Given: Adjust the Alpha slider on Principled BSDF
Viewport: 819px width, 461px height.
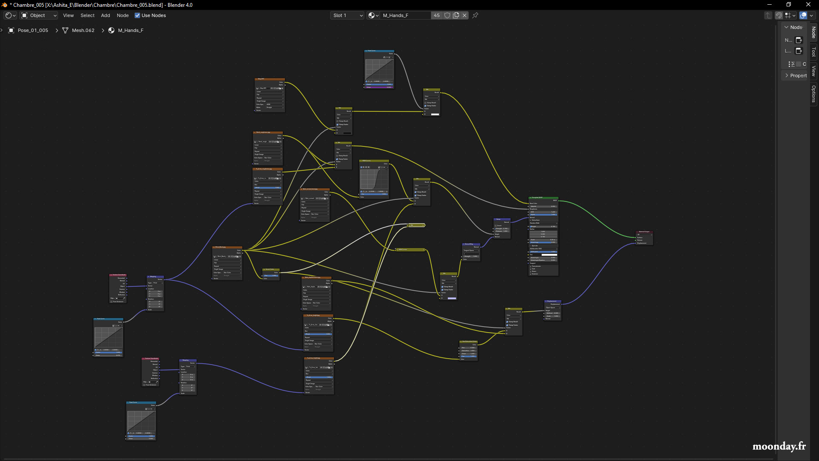Looking at the screenshot, I should (543, 215).
